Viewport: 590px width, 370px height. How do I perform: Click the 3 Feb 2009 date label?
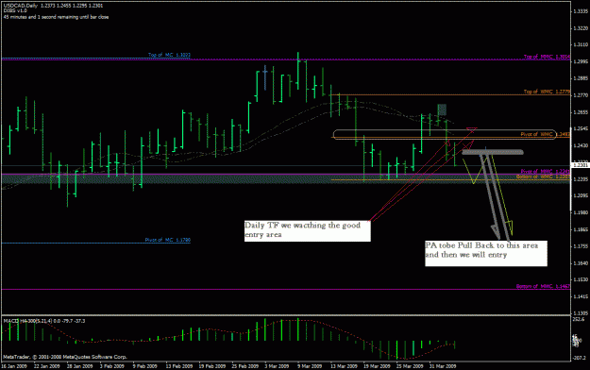tap(112, 366)
